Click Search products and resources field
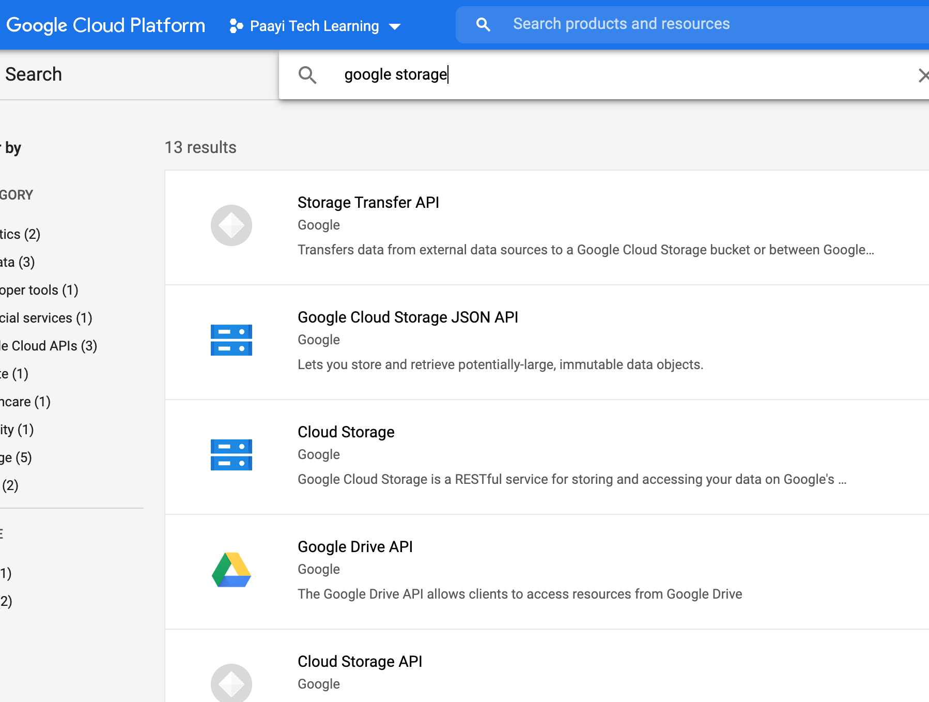The image size is (929, 702). coord(620,23)
